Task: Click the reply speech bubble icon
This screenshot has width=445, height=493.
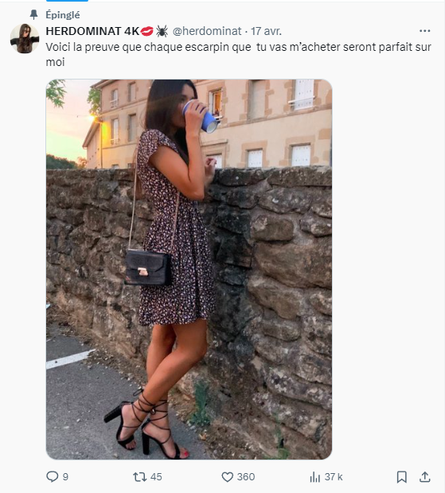Action: tap(53, 476)
